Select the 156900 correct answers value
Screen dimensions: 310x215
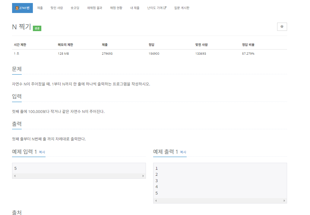click(x=154, y=54)
